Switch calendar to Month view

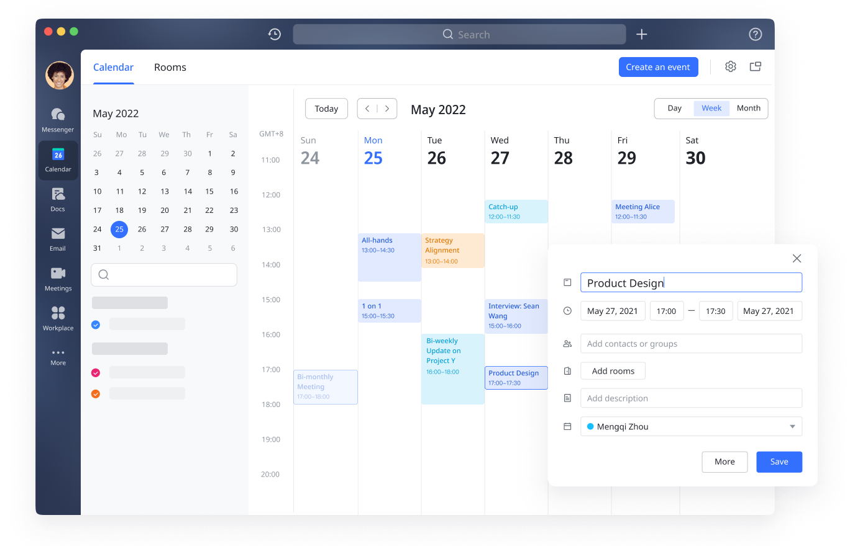(x=748, y=108)
